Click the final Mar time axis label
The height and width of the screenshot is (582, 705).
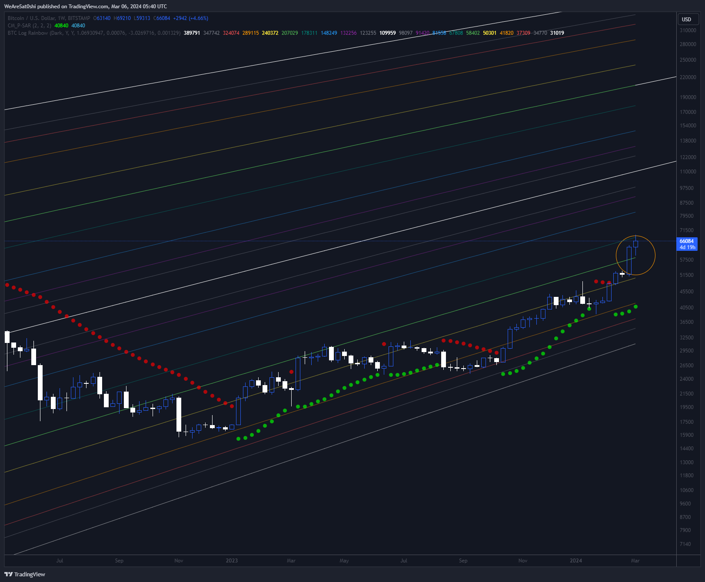click(x=635, y=561)
